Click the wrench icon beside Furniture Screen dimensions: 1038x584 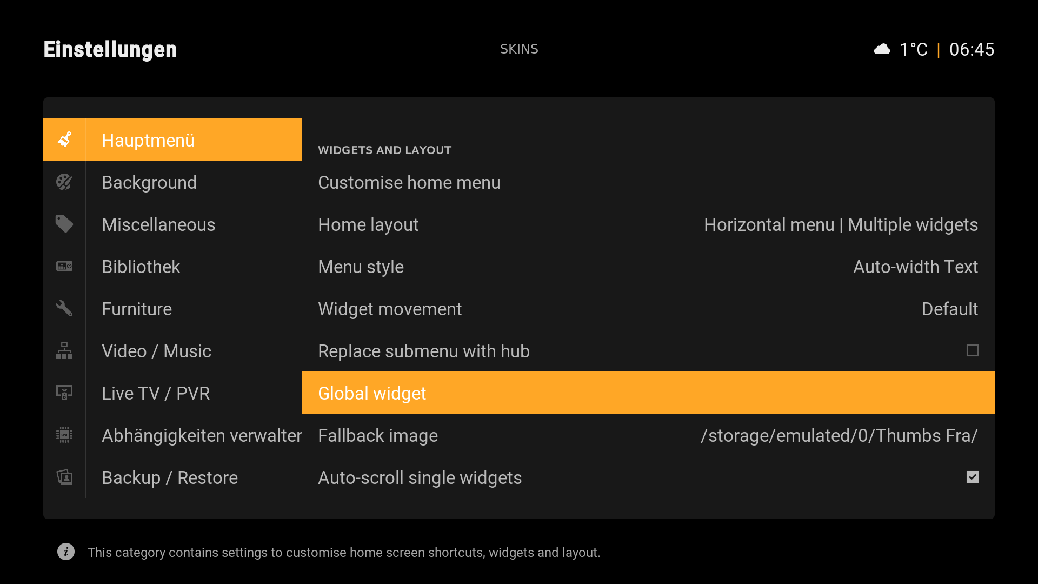click(x=64, y=308)
